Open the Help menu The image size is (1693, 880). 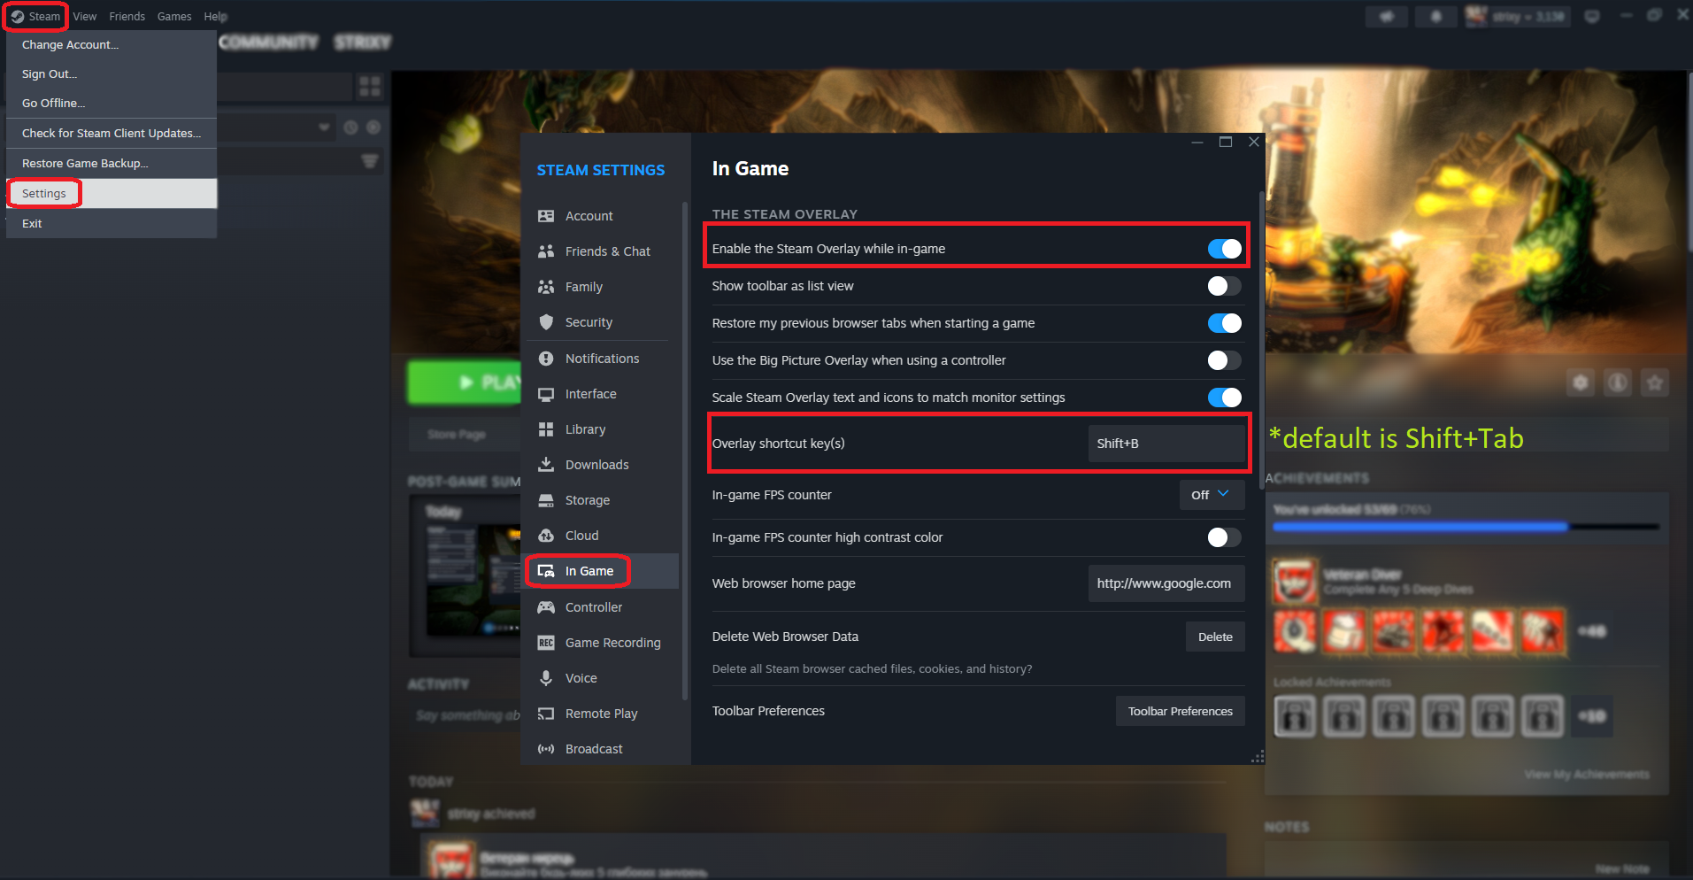(x=216, y=17)
